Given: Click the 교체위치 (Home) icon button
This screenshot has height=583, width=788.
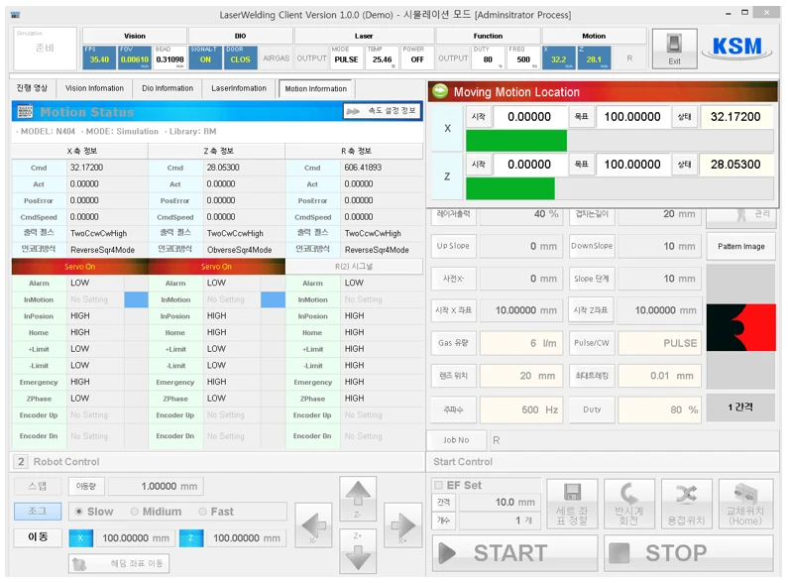Looking at the screenshot, I should 745,504.
